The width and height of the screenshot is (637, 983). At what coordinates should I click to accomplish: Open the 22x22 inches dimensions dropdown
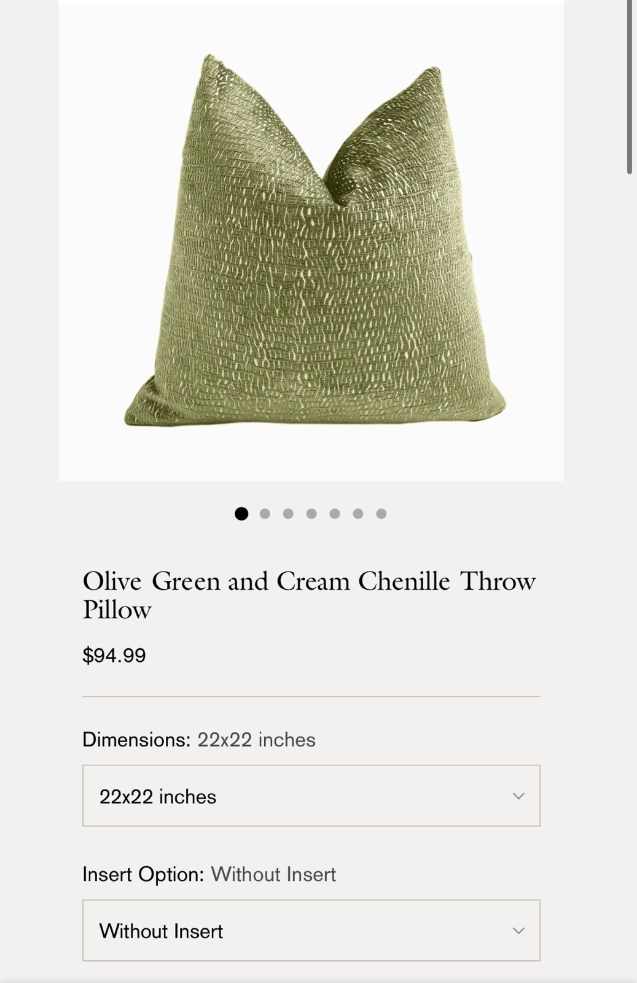311,796
